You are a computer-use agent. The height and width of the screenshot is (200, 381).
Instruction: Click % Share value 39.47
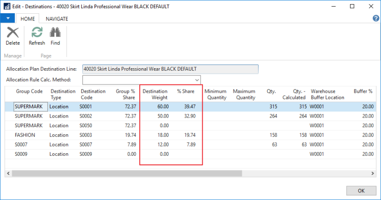pos(190,106)
